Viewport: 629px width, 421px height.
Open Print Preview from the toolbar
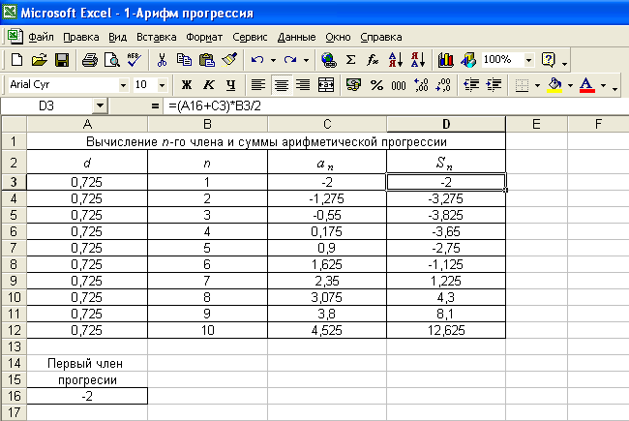pos(110,60)
